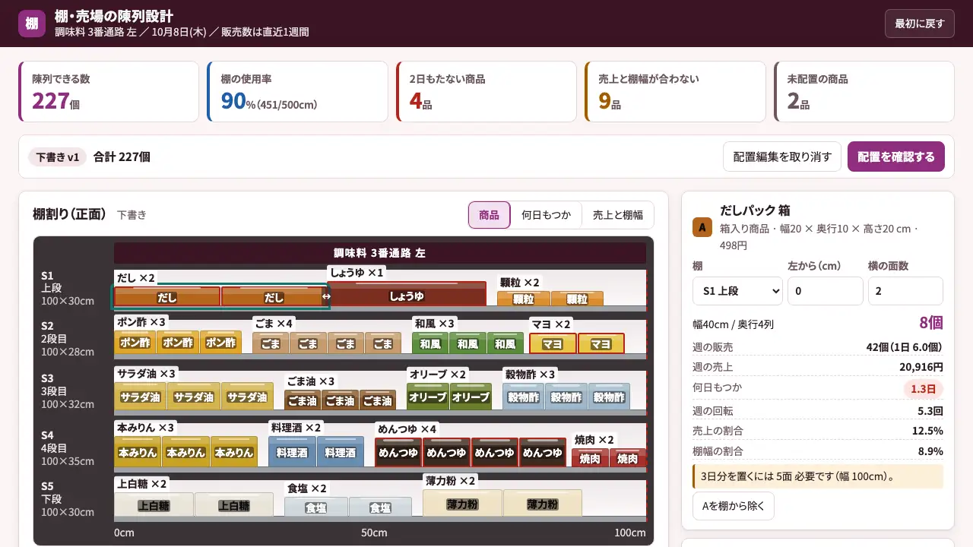This screenshot has width=973, height=547.
Task: Edit the 左から(cm) input field
Action: coord(826,291)
